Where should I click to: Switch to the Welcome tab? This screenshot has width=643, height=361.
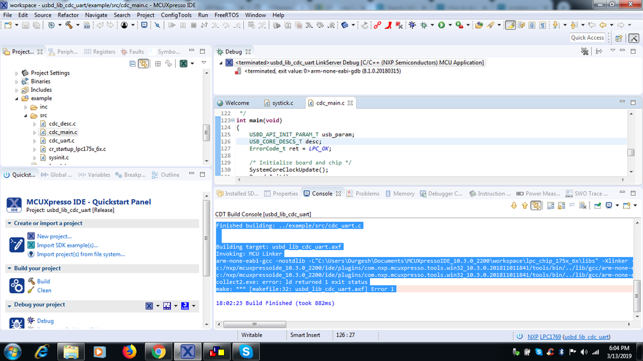233,103
